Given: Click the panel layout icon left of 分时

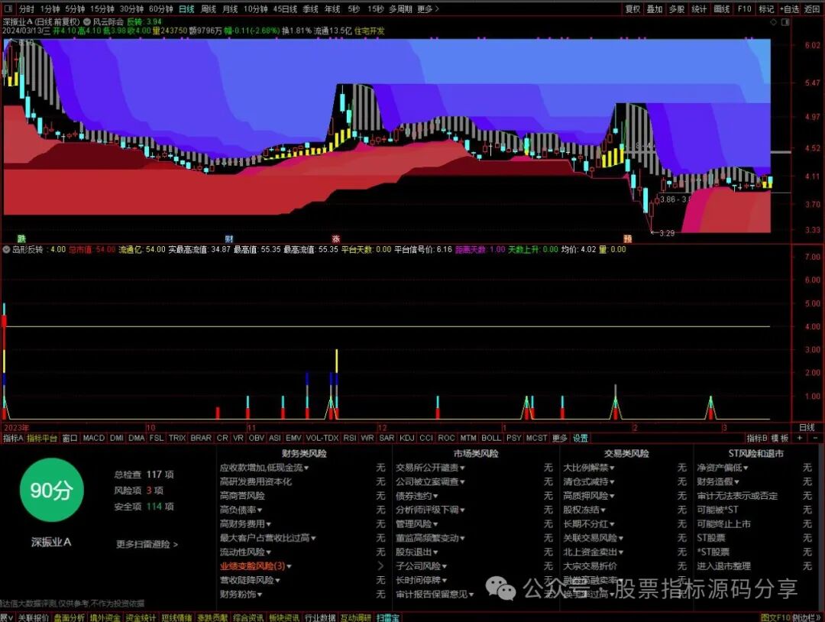Looking at the screenshot, I should coord(8,9).
